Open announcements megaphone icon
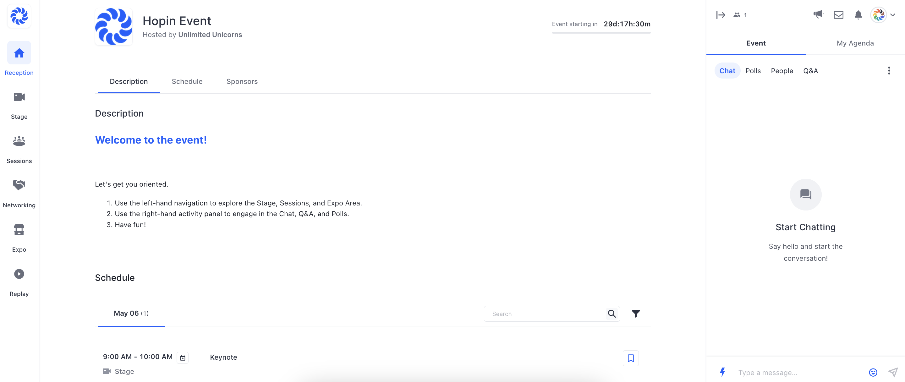This screenshot has height=382, width=905. pyautogui.click(x=818, y=14)
